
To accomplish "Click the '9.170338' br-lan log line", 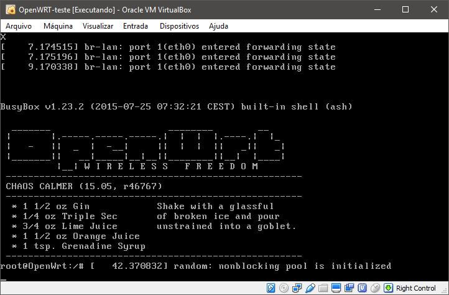I will tap(168, 67).
